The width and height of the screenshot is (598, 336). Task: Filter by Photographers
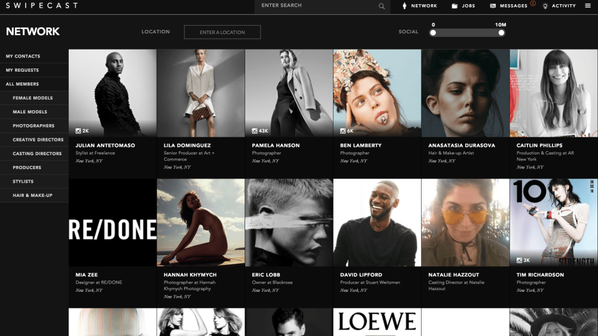[x=33, y=125]
